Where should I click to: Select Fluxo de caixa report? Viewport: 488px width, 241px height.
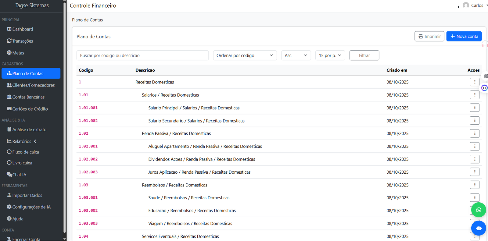click(x=25, y=152)
